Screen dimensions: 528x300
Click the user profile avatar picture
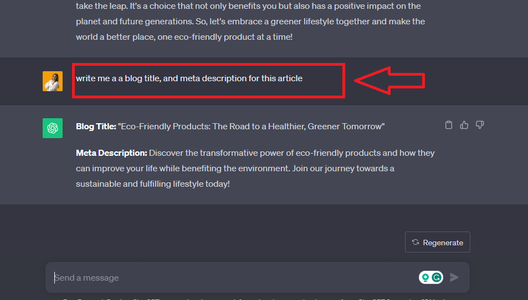53,81
